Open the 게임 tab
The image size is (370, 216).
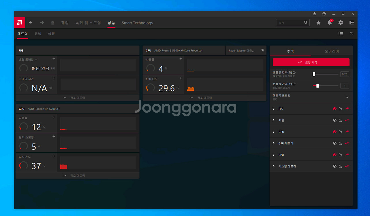click(x=65, y=23)
